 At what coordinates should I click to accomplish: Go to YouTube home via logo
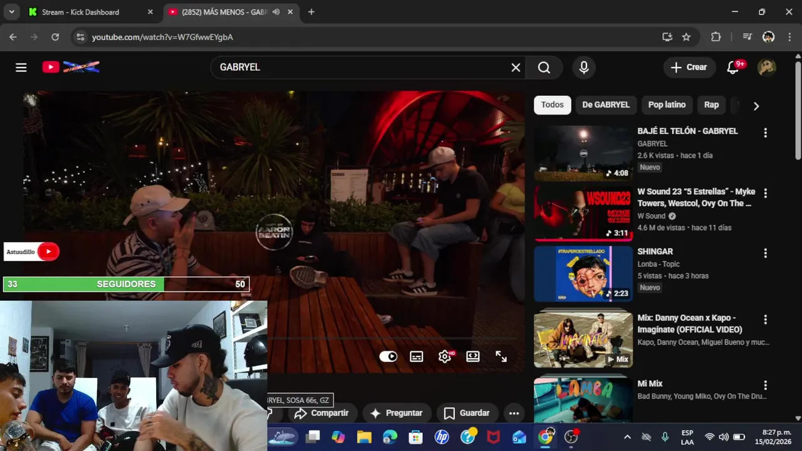click(x=71, y=67)
